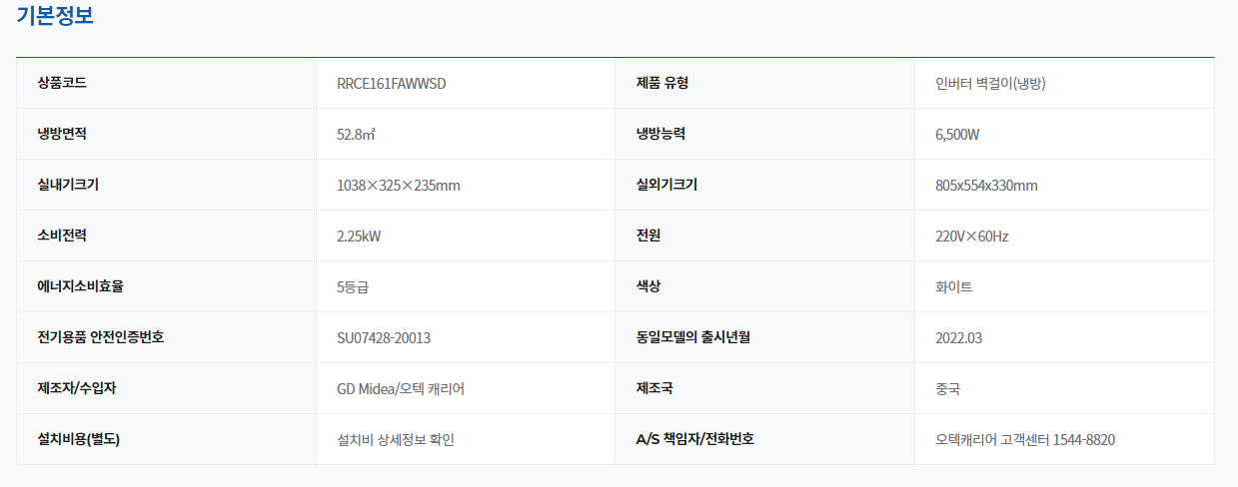This screenshot has width=1238, height=487.
Task: Select safety certification number SU07428-20013
Action: point(384,338)
